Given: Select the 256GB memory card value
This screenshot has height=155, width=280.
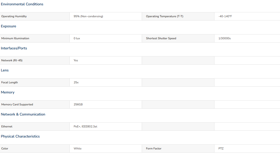Looking at the screenshot, I should (78, 104).
